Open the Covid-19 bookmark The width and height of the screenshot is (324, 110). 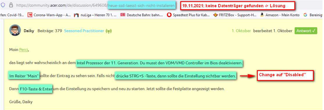click(12, 15)
